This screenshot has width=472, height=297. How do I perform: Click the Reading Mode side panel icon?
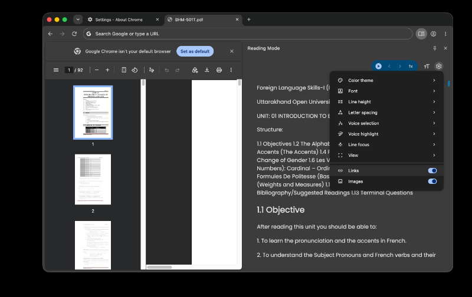tap(421, 34)
